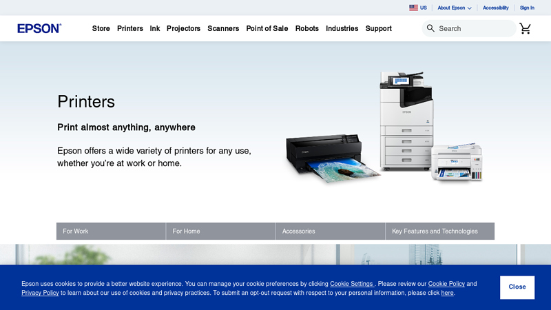Expand the About Epson dropdown

[x=455, y=8]
